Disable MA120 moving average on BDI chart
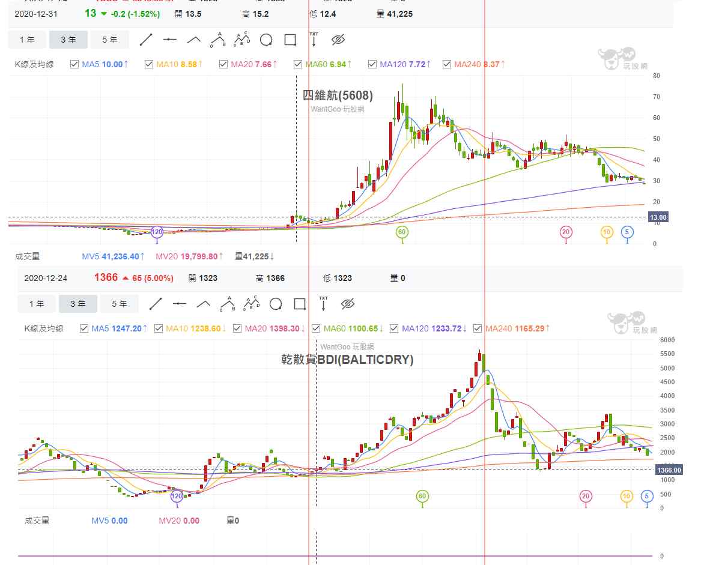This screenshot has height=565, width=710. coord(394,328)
